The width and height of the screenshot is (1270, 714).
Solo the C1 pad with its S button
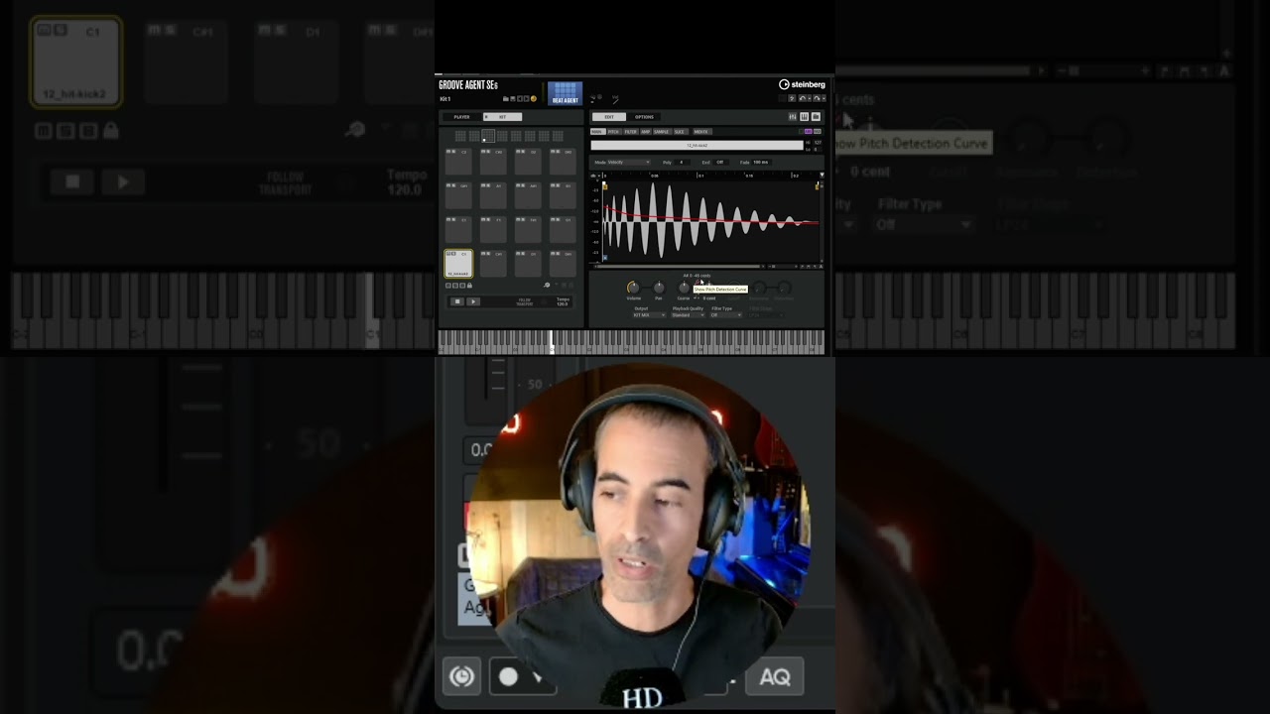click(x=455, y=254)
